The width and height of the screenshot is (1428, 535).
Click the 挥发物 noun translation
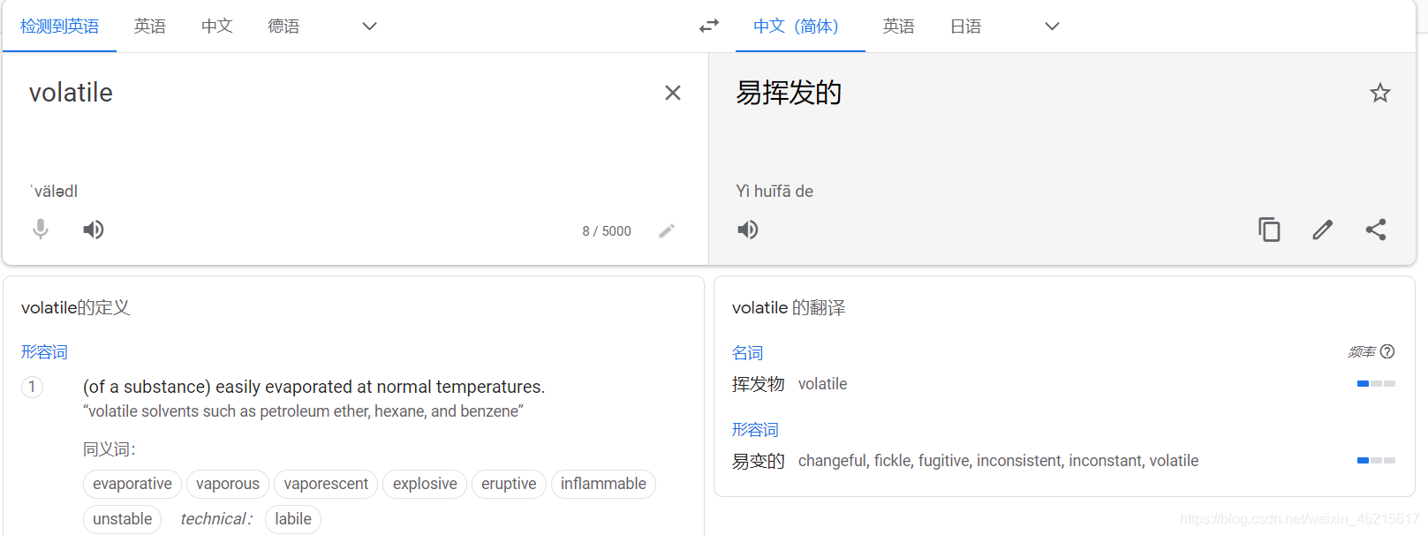pyautogui.click(x=759, y=384)
